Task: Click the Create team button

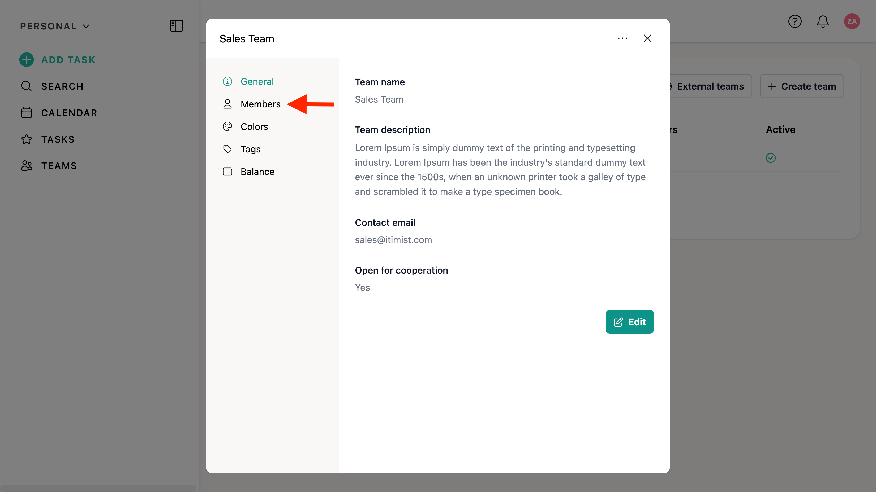Action: click(802, 86)
